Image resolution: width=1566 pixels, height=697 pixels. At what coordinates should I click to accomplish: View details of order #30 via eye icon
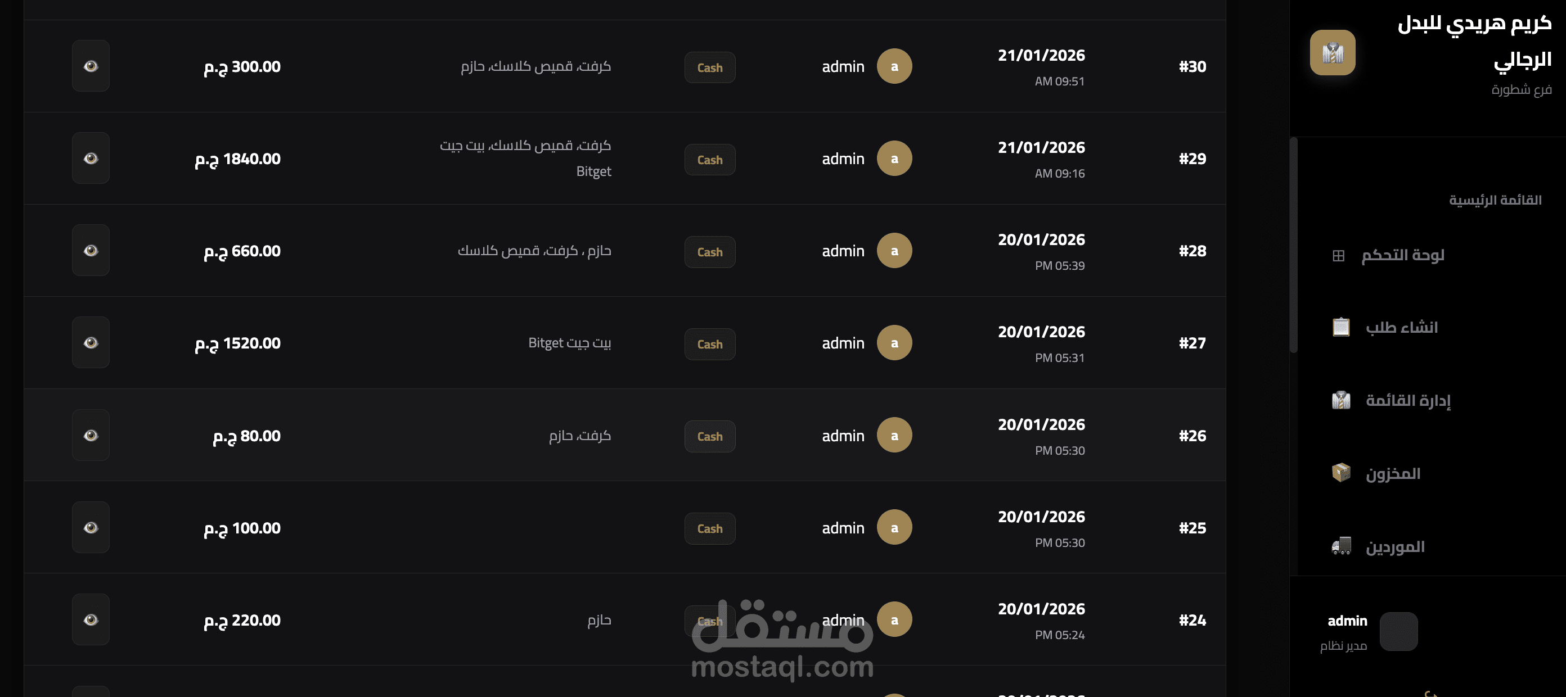click(x=91, y=66)
